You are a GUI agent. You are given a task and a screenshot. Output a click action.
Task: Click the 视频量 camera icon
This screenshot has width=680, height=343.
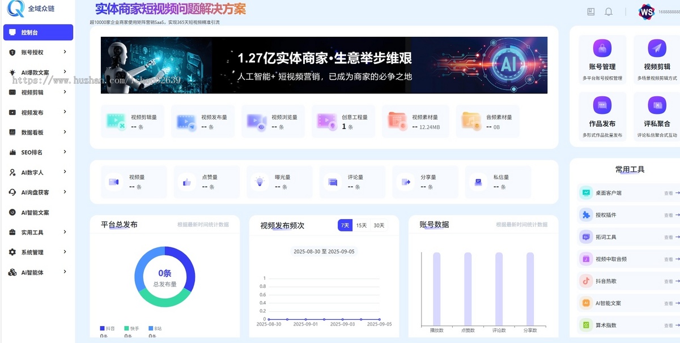pos(113,182)
